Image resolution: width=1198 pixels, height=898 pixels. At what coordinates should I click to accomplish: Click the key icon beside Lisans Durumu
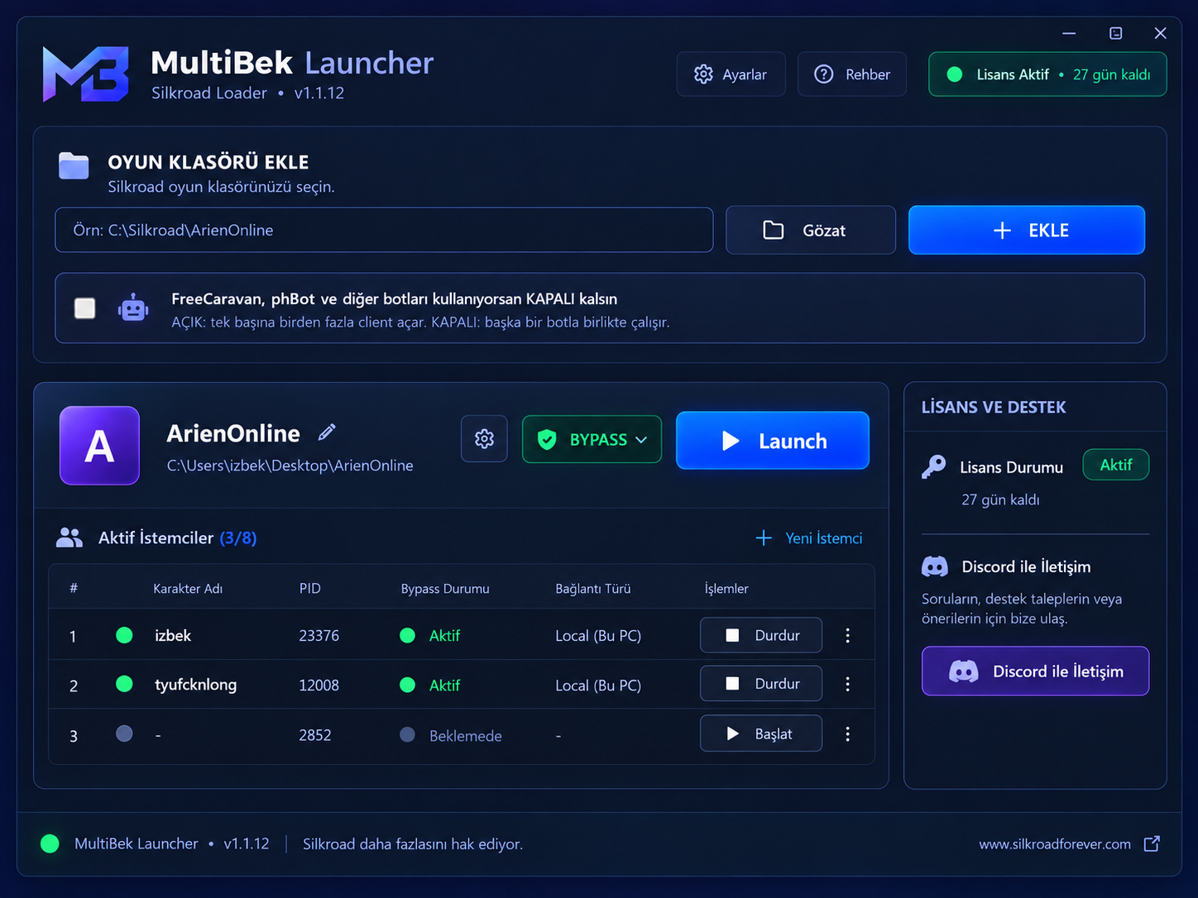coord(934,467)
